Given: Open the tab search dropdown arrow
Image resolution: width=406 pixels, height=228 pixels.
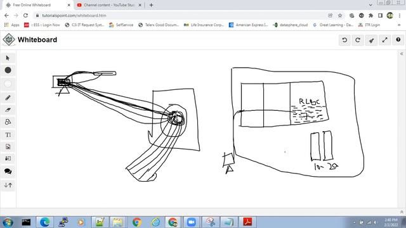Looking at the screenshot, I should (x=370, y=5).
